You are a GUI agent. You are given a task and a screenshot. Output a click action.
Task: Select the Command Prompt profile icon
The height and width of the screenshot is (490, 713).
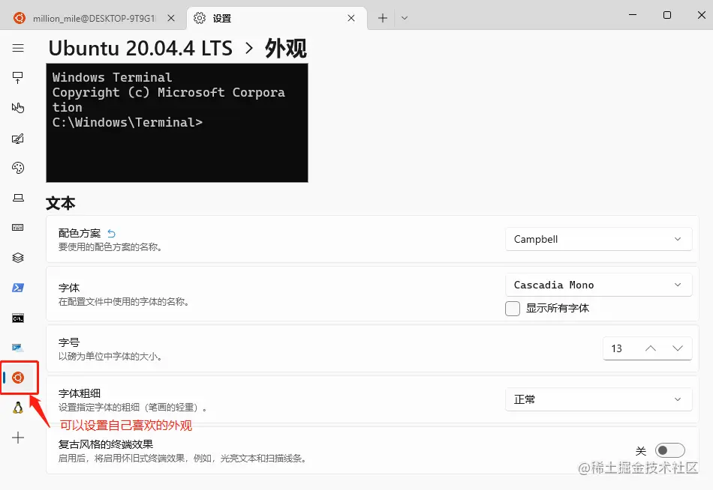pos(18,317)
